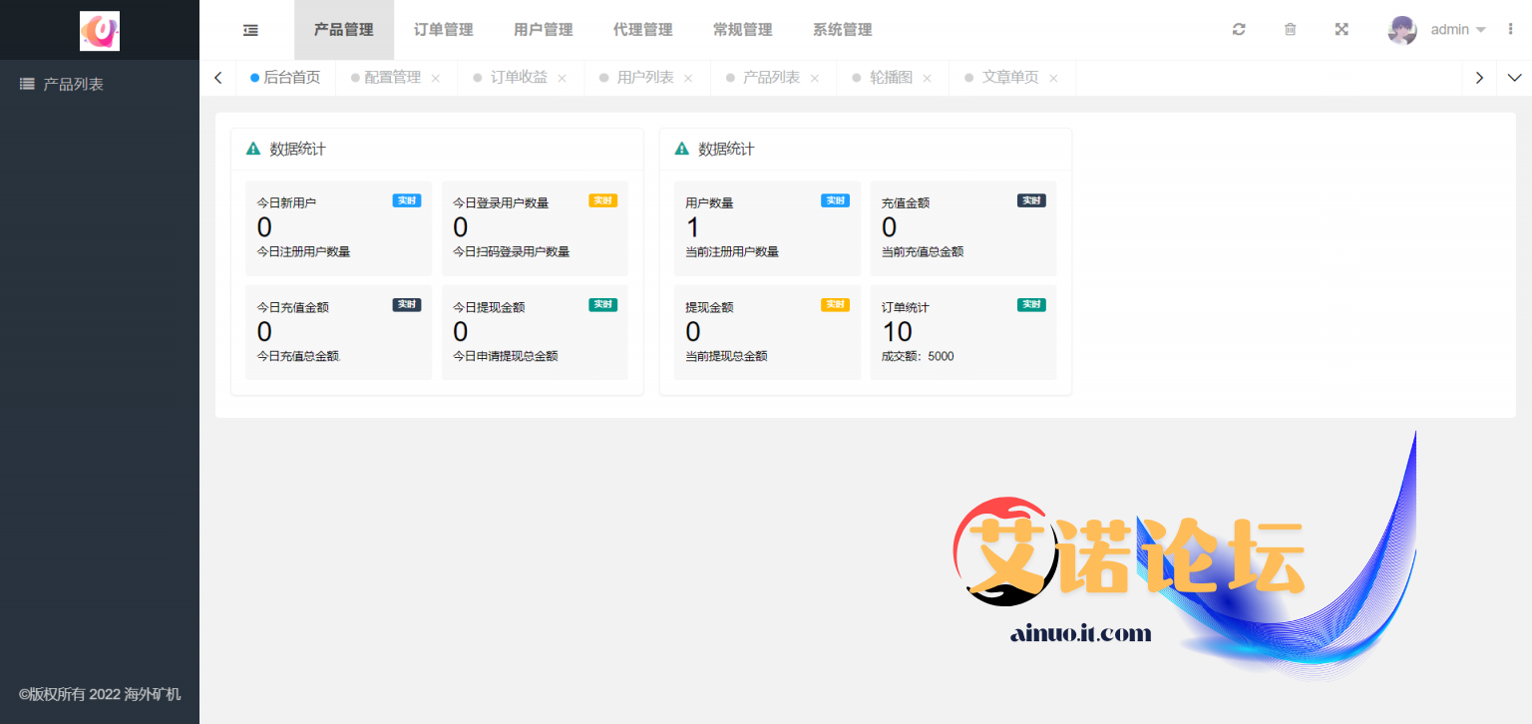Close the 文章单页 tab
This screenshot has height=724, width=1532.
pyautogui.click(x=1053, y=79)
